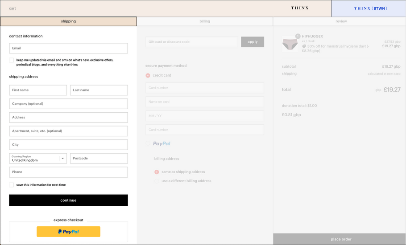The height and width of the screenshot is (245, 406).
Task: Tick the keep me updated checkbox
Action: click(12, 60)
